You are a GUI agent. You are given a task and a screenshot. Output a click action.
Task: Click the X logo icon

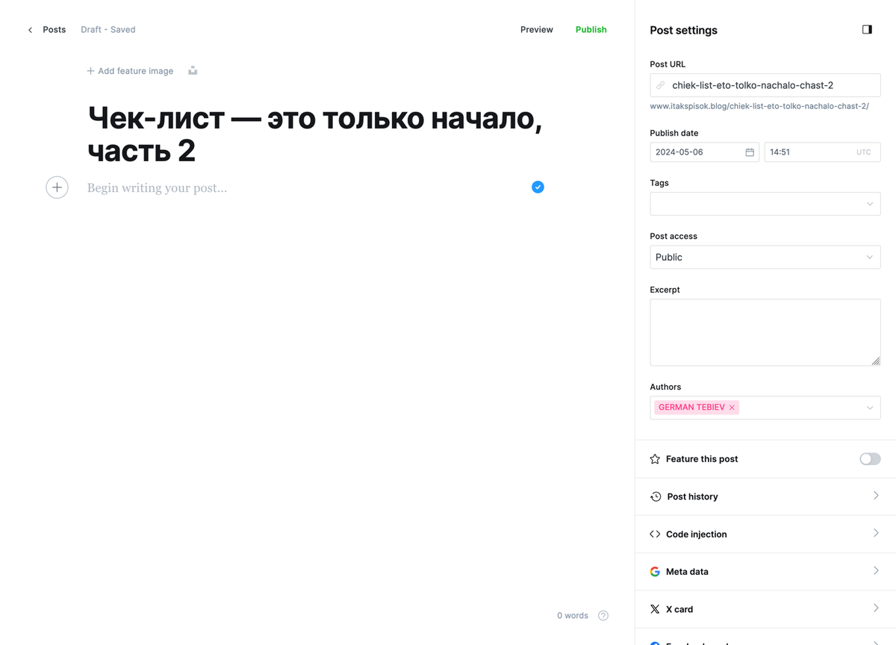tap(655, 609)
